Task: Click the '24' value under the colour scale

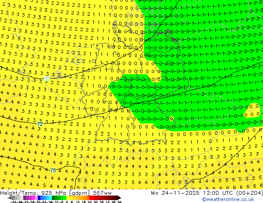Action: (90, 202)
